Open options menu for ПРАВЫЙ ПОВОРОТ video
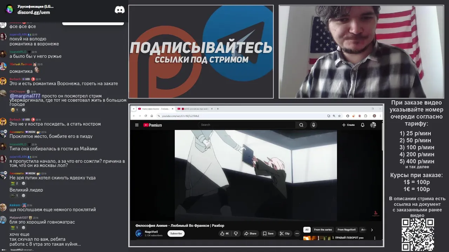Viewport: 449px width, 252px height. (x=375, y=238)
